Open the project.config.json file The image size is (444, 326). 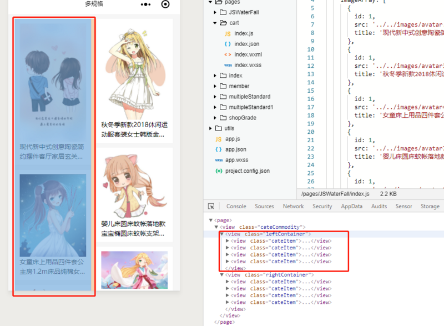pyautogui.click(x=248, y=171)
